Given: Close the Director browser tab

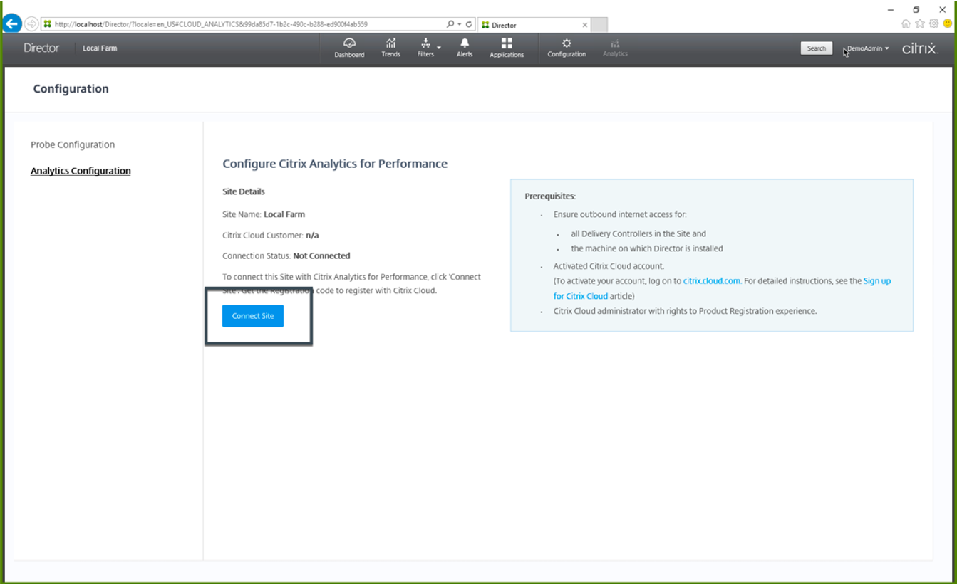Looking at the screenshot, I should 585,25.
